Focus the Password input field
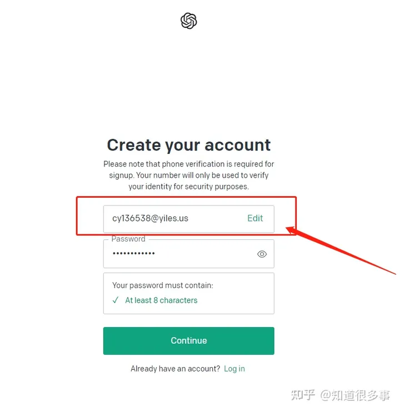Image resolution: width=400 pixels, height=412 pixels. pos(189,254)
